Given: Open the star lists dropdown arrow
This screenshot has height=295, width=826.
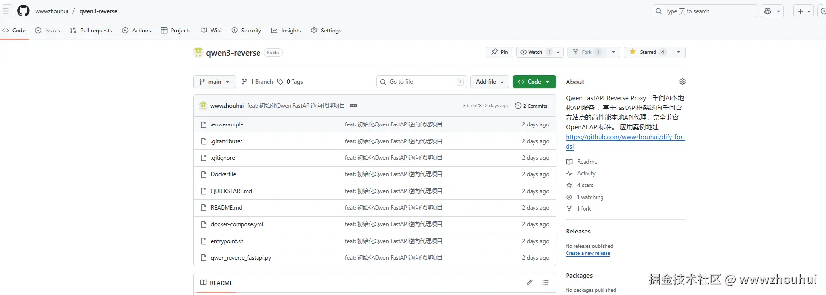Looking at the screenshot, I should (679, 52).
